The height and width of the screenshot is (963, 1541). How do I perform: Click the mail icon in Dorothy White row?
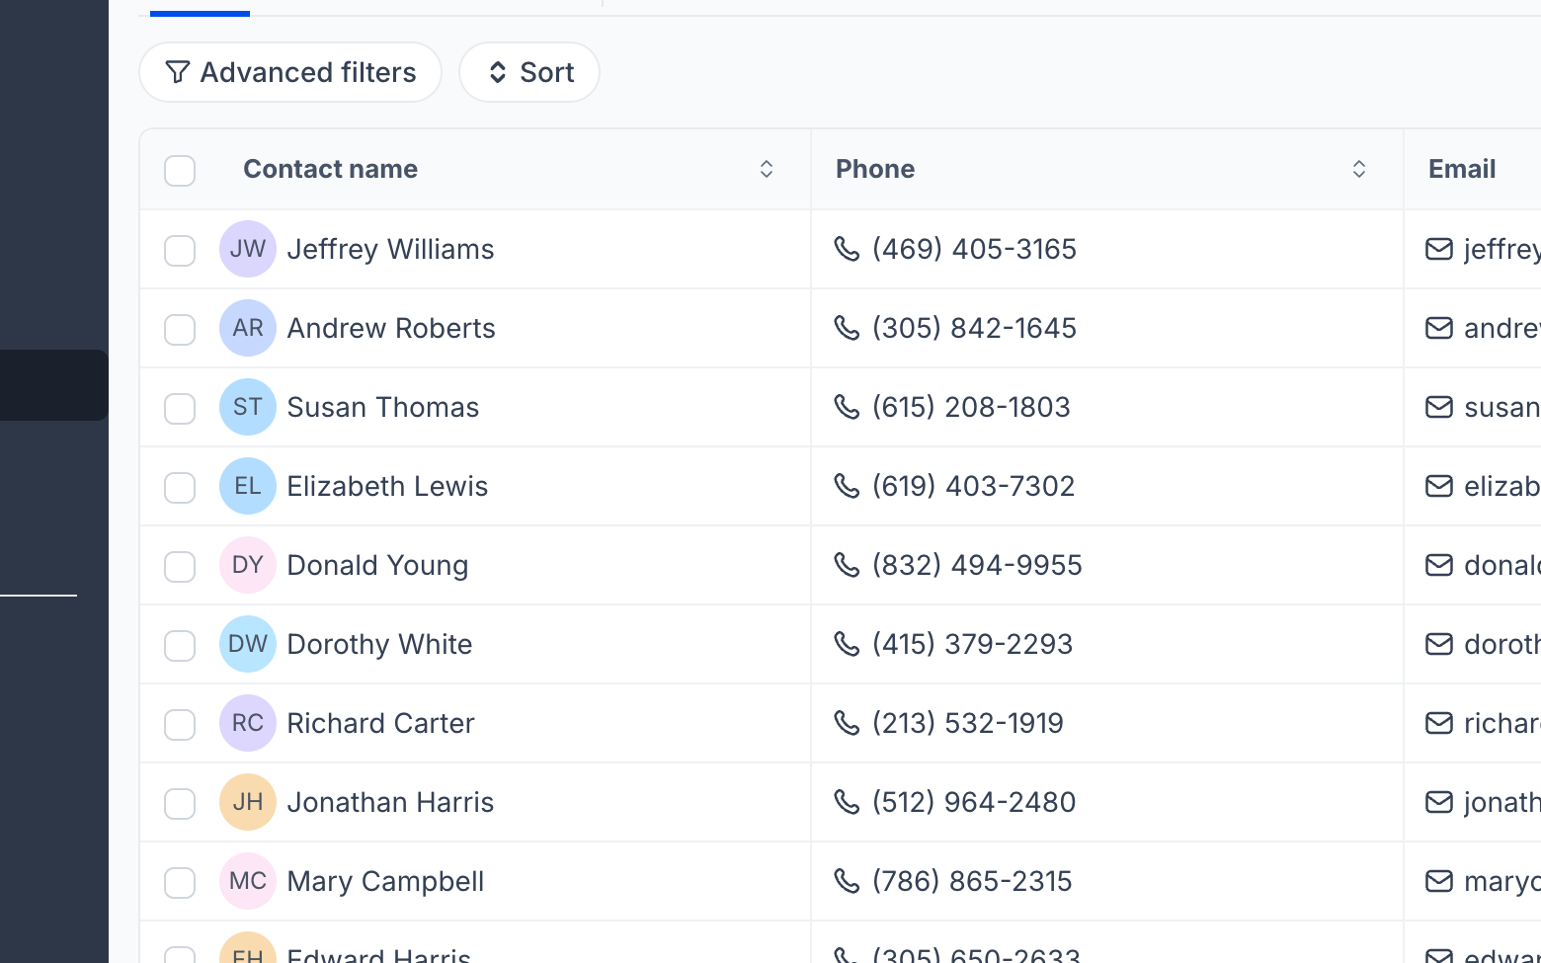pyautogui.click(x=1439, y=644)
